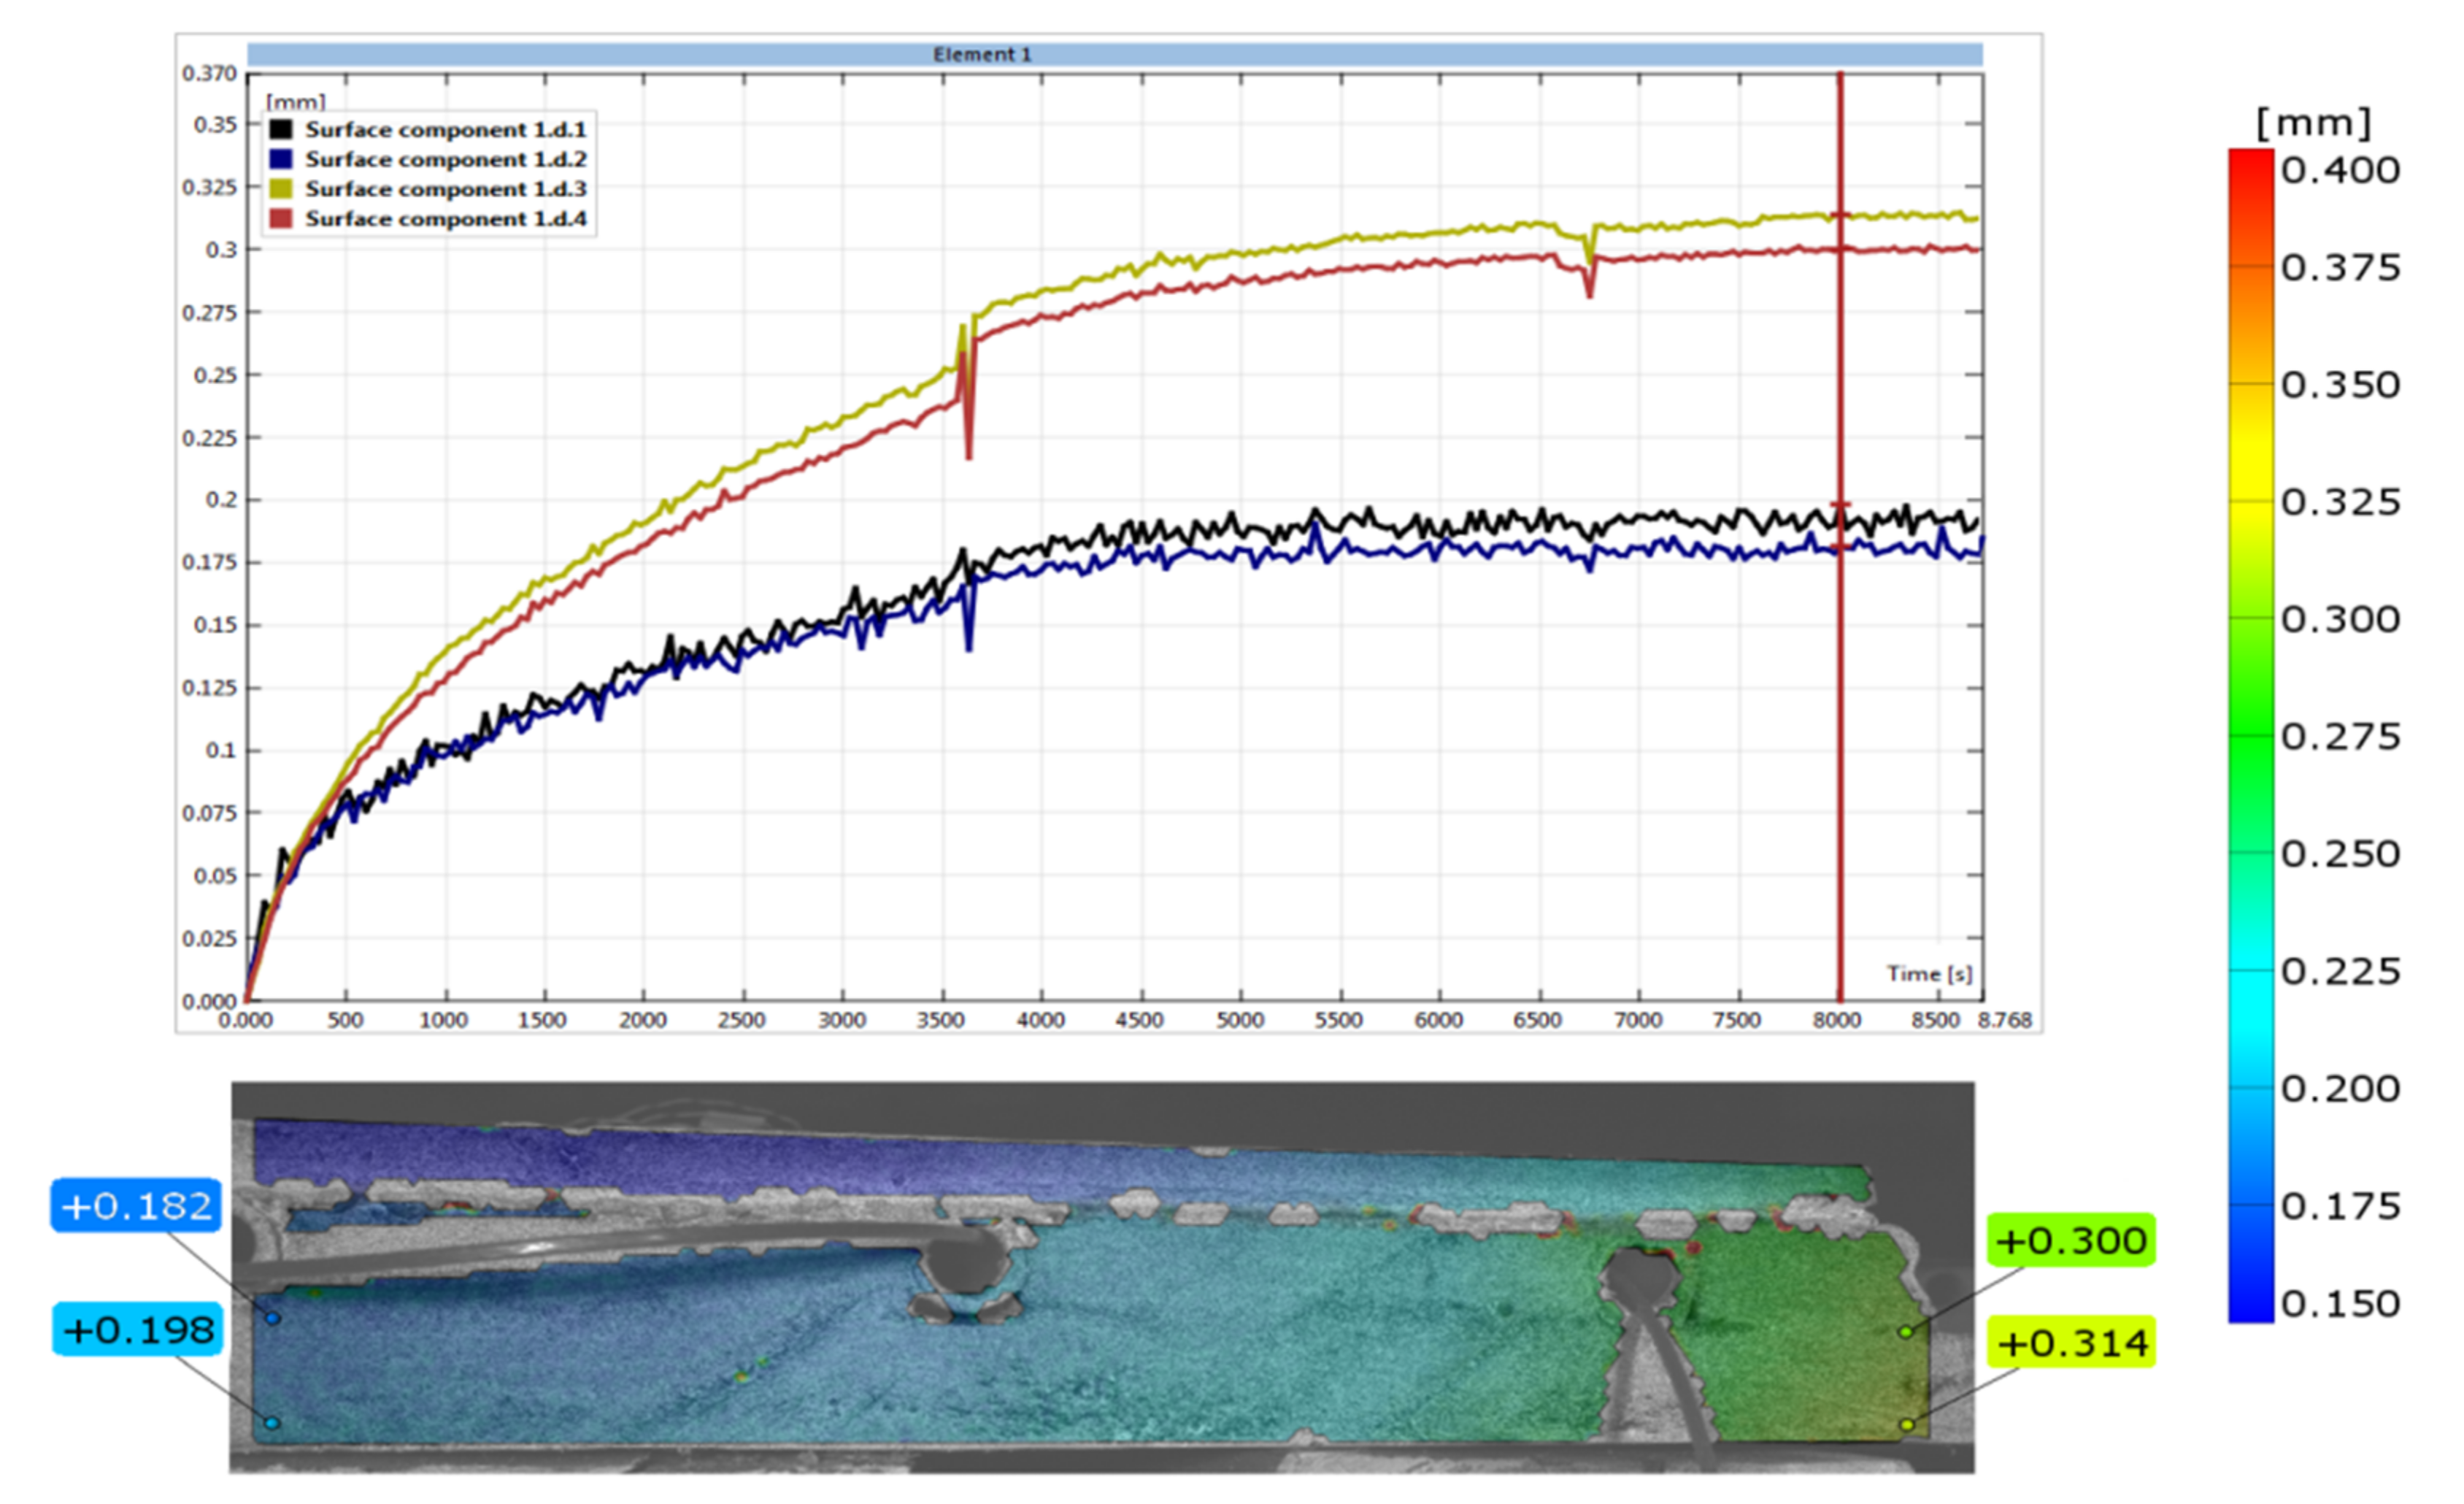Click the blue Surface component 1.d.2 swatch

(x=281, y=159)
